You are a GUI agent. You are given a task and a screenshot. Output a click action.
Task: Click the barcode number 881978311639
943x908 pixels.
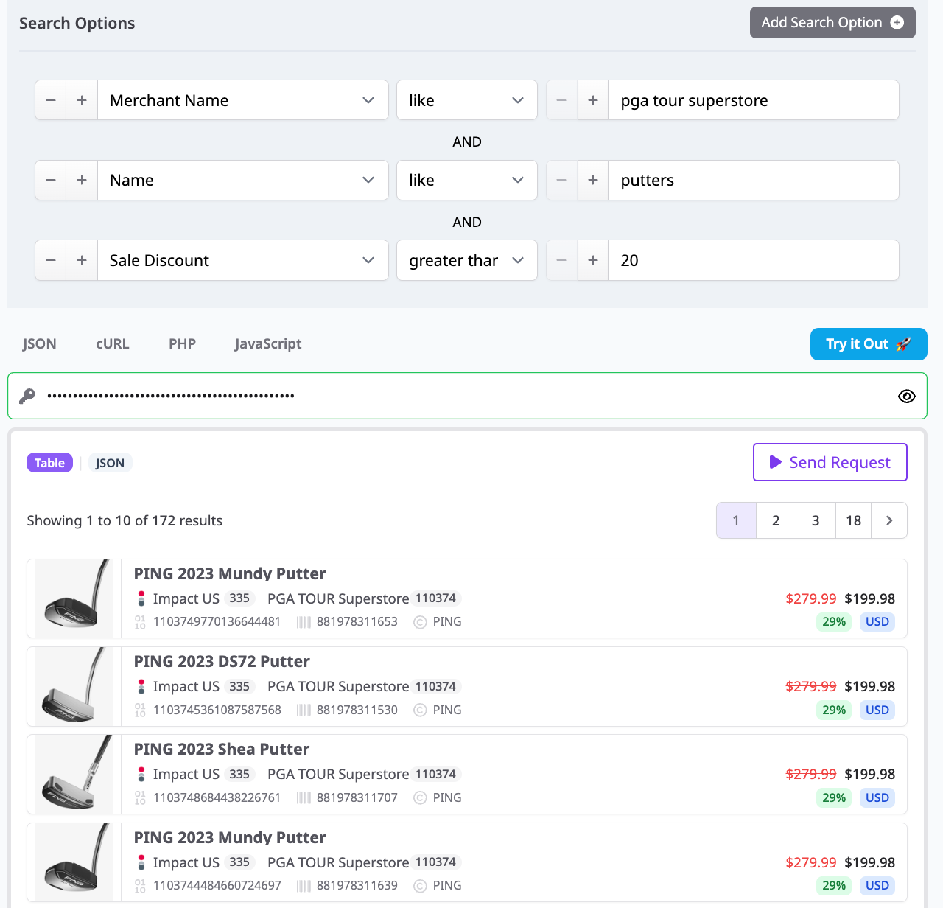[x=357, y=885]
